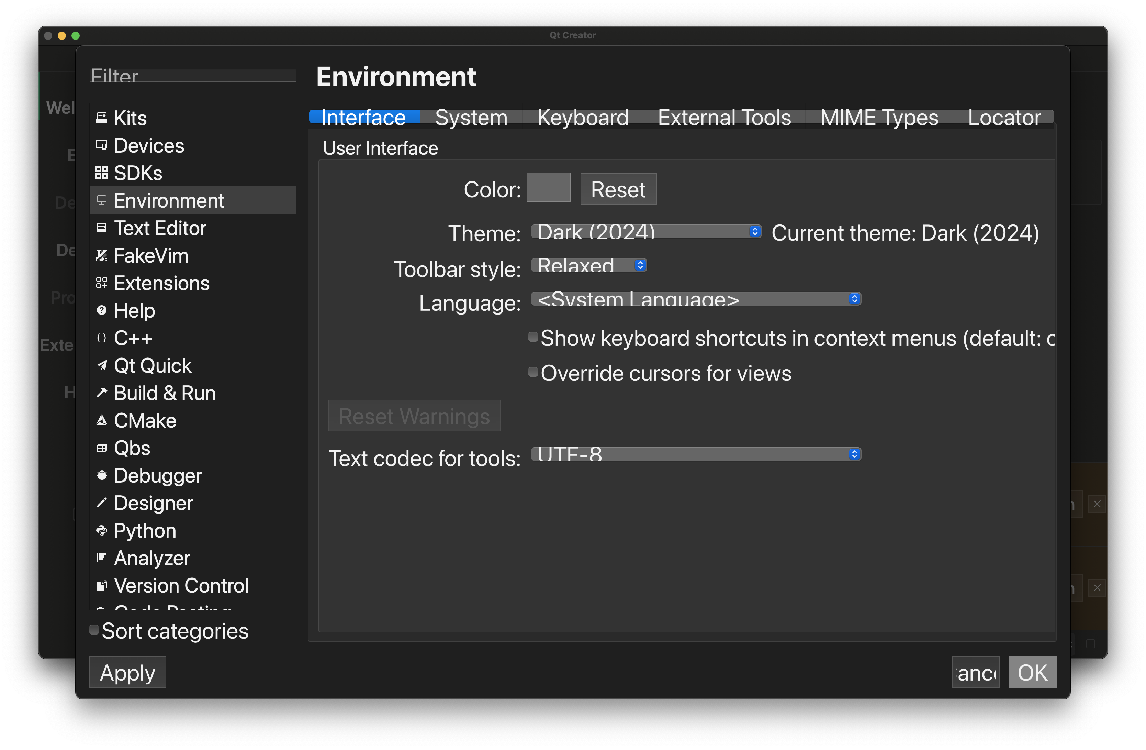Open the Text Editor icon
This screenshot has height=750, width=1146.
pos(102,228)
